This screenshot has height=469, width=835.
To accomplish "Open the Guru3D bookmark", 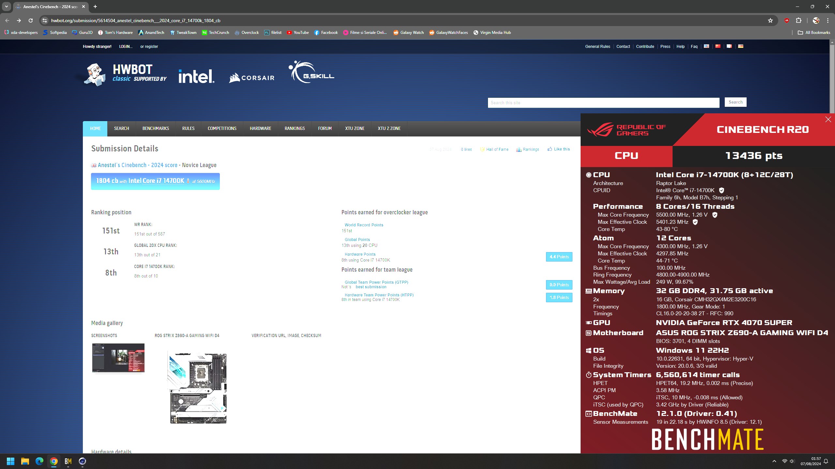I will 83,33.
